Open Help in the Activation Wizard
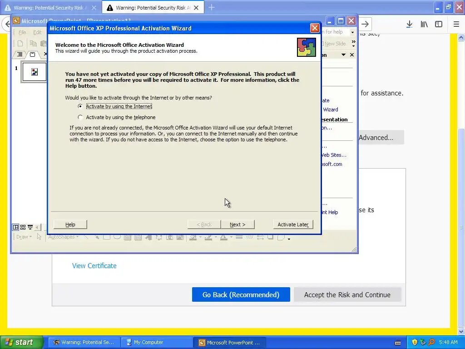Viewport: 465px width, 349px height. (x=70, y=224)
